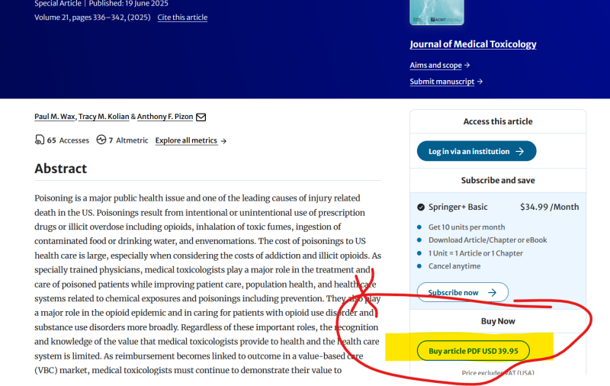Open the Explore all metrics link

click(186, 140)
